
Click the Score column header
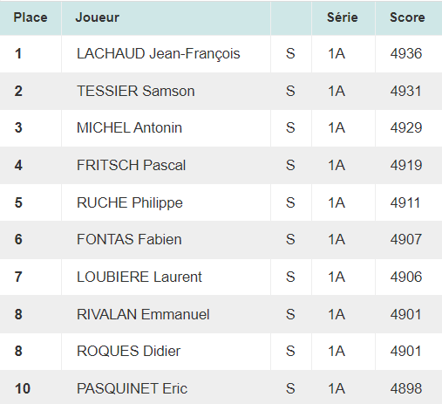(x=409, y=17)
